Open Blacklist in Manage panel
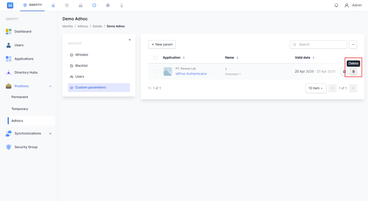Viewport: 368px width, 201px height. pos(99,66)
